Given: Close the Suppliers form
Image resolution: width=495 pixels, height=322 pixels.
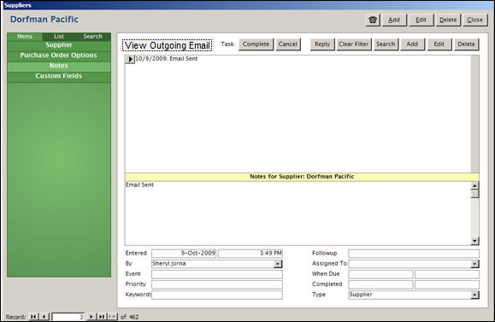Looking at the screenshot, I should click(x=474, y=20).
